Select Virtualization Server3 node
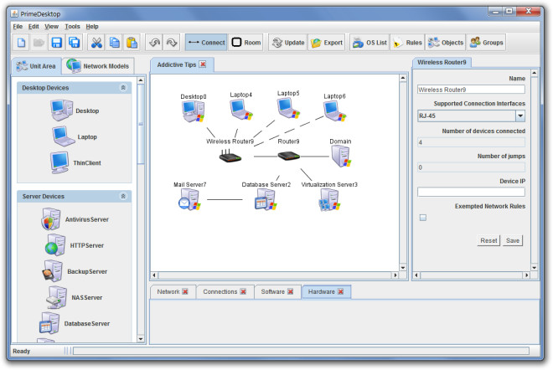Viewport: 553px width, 370px height. [x=329, y=199]
